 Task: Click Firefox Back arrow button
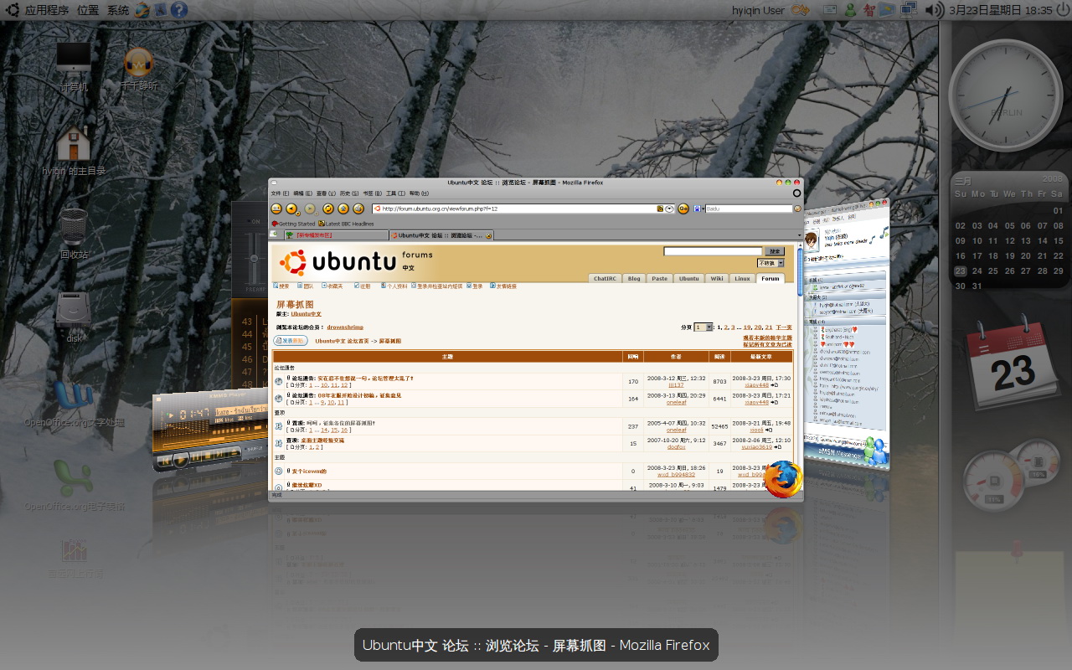291,209
